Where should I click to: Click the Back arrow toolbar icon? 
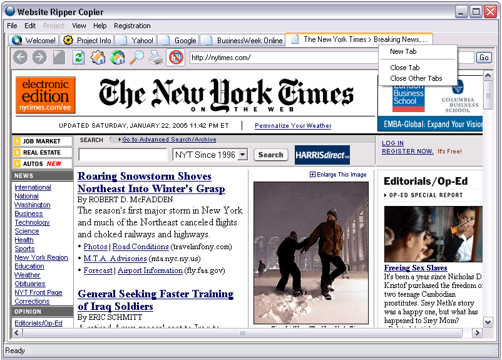click(x=21, y=58)
